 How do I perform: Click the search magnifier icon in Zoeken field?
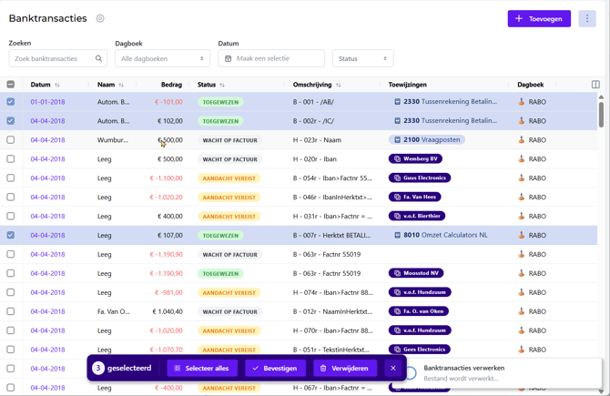pos(99,58)
